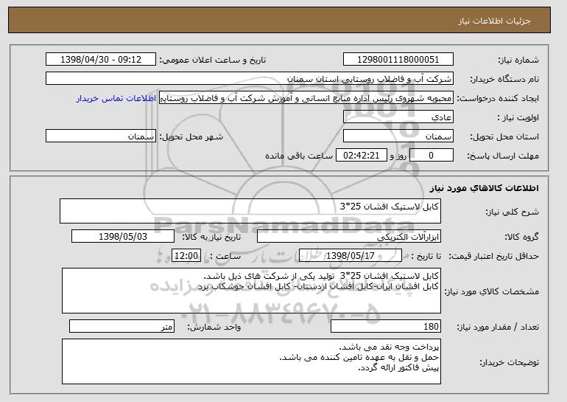The height and width of the screenshot is (402, 567).
Task: Click the label واحد شمارش
Action: pyautogui.click(x=214, y=327)
